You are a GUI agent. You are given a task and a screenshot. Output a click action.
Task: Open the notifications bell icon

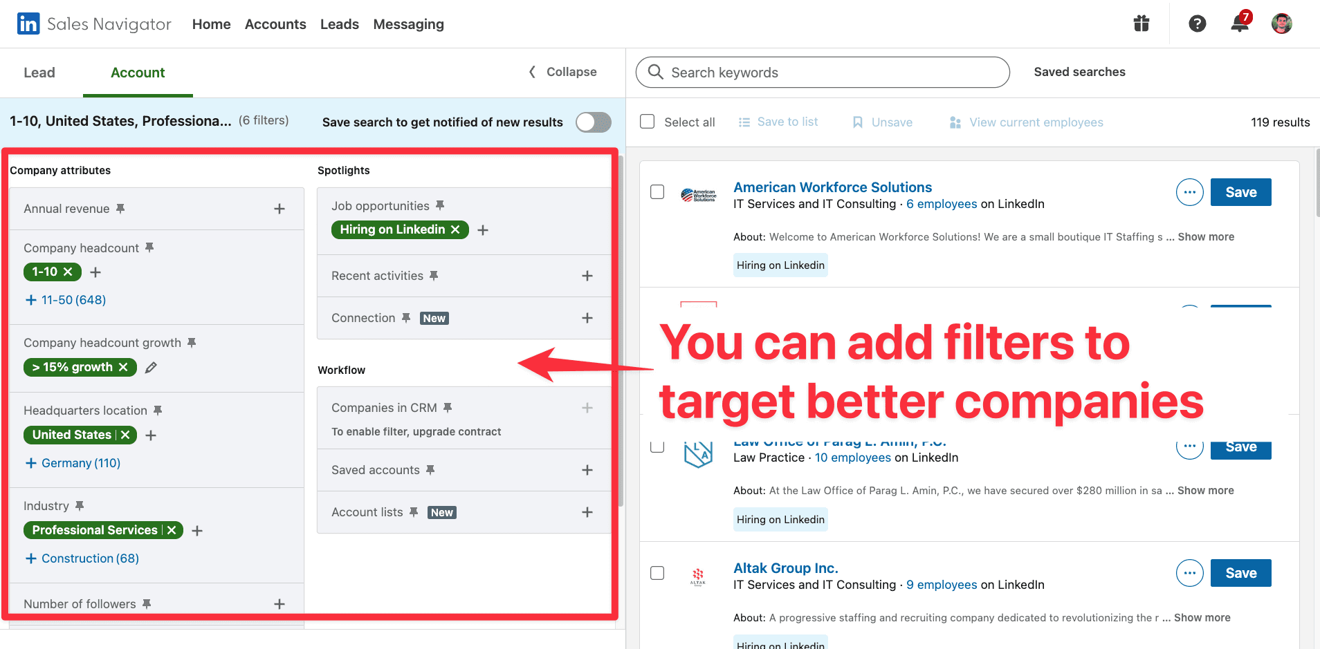click(1240, 23)
